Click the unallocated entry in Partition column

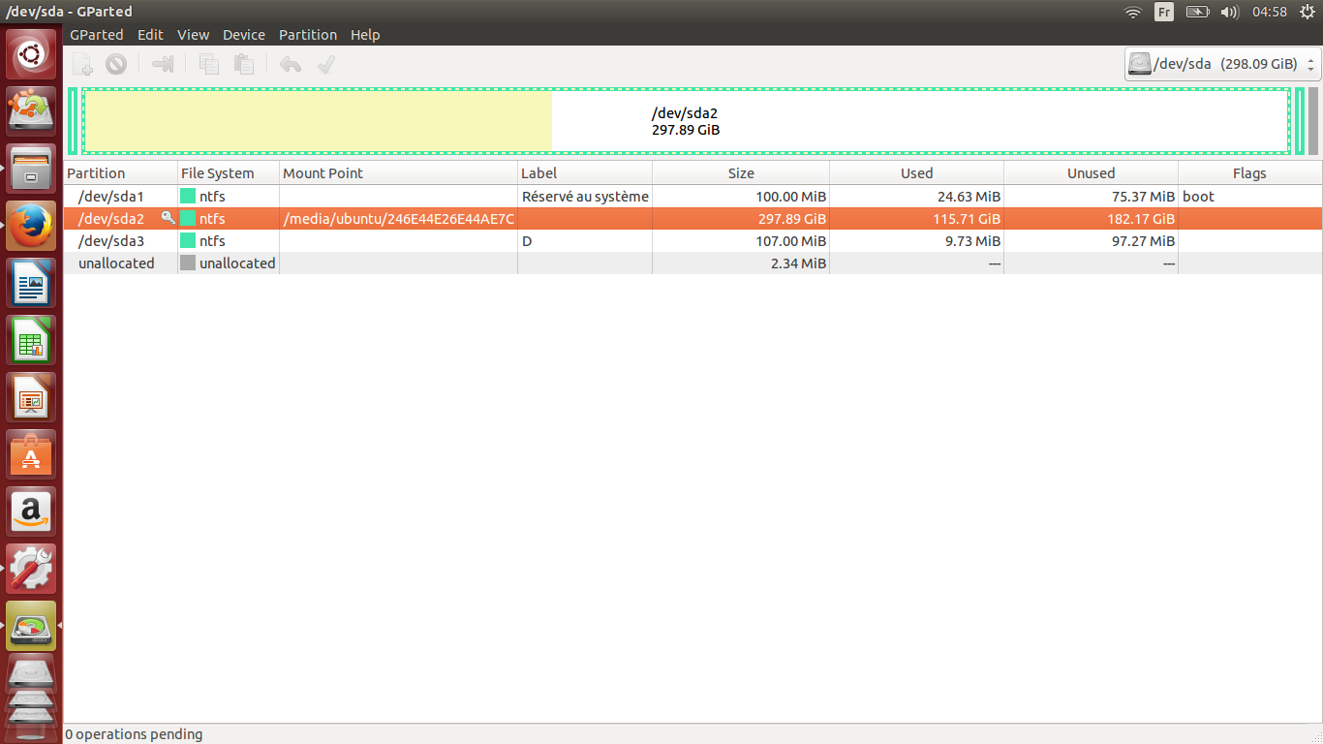point(116,263)
